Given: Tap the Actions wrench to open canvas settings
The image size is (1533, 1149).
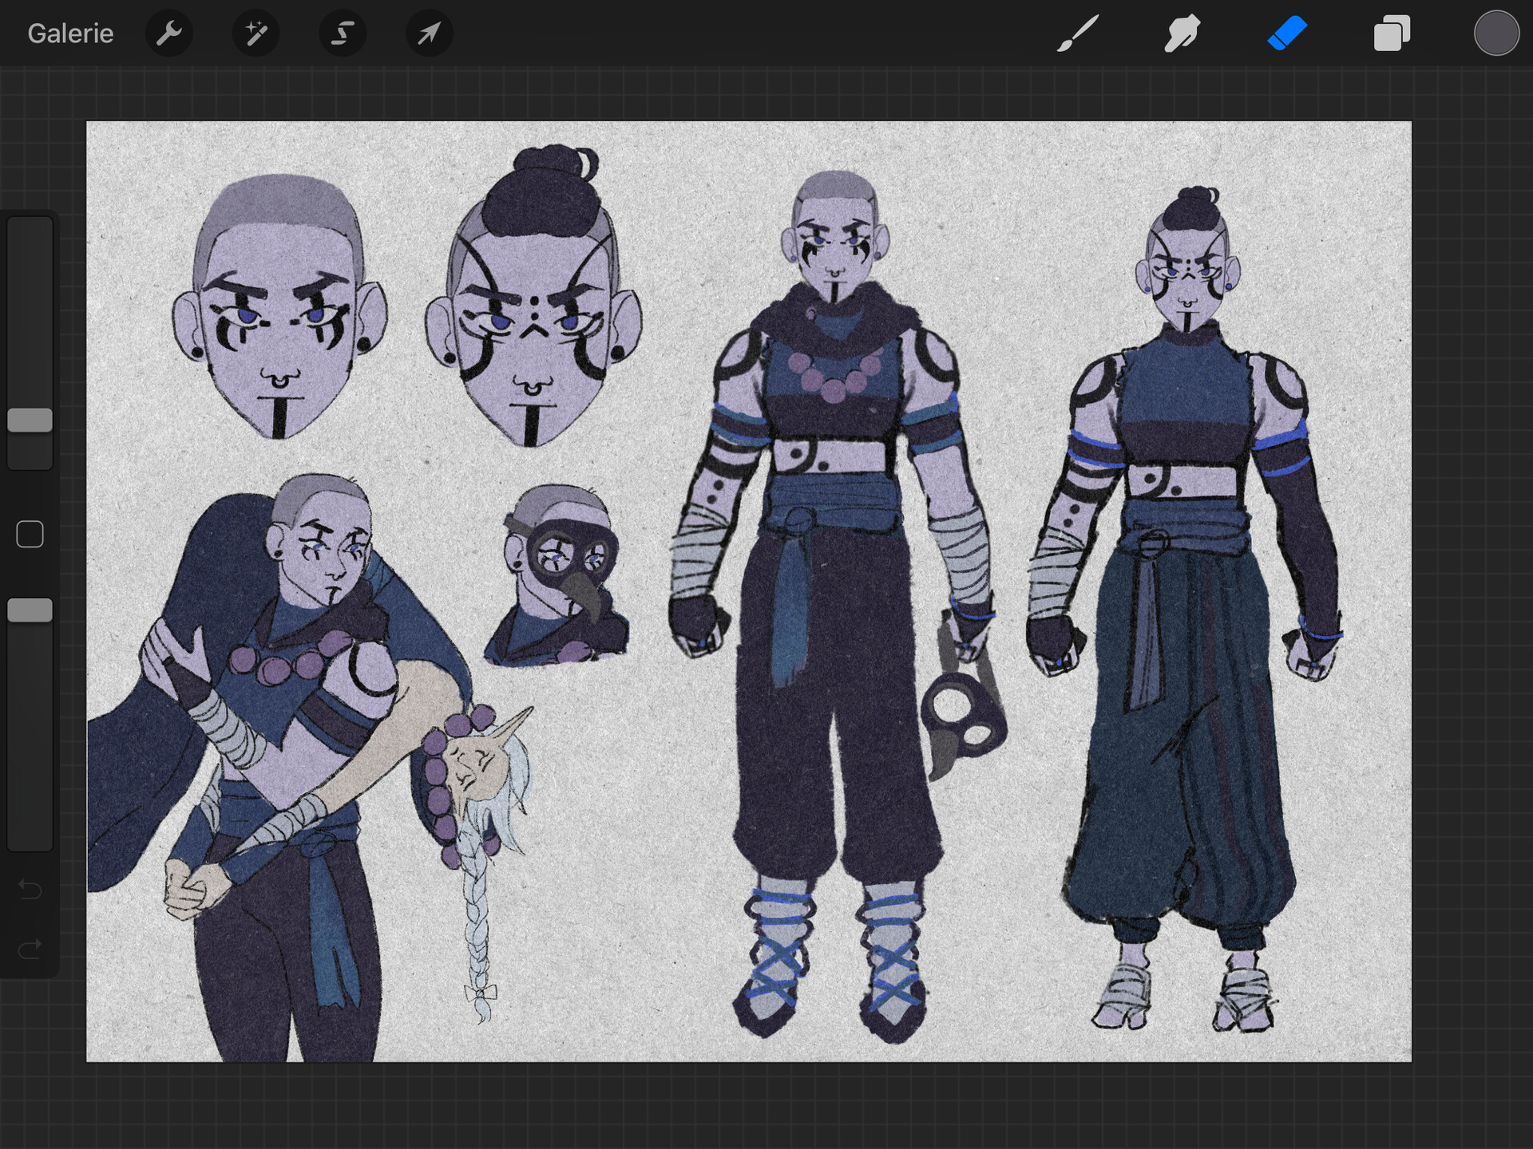Looking at the screenshot, I should pos(168,33).
